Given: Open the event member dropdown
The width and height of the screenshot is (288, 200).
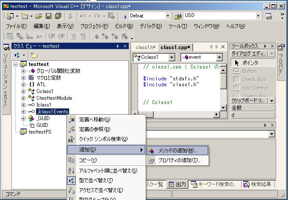Looking at the screenshot, I should [x=219, y=58].
